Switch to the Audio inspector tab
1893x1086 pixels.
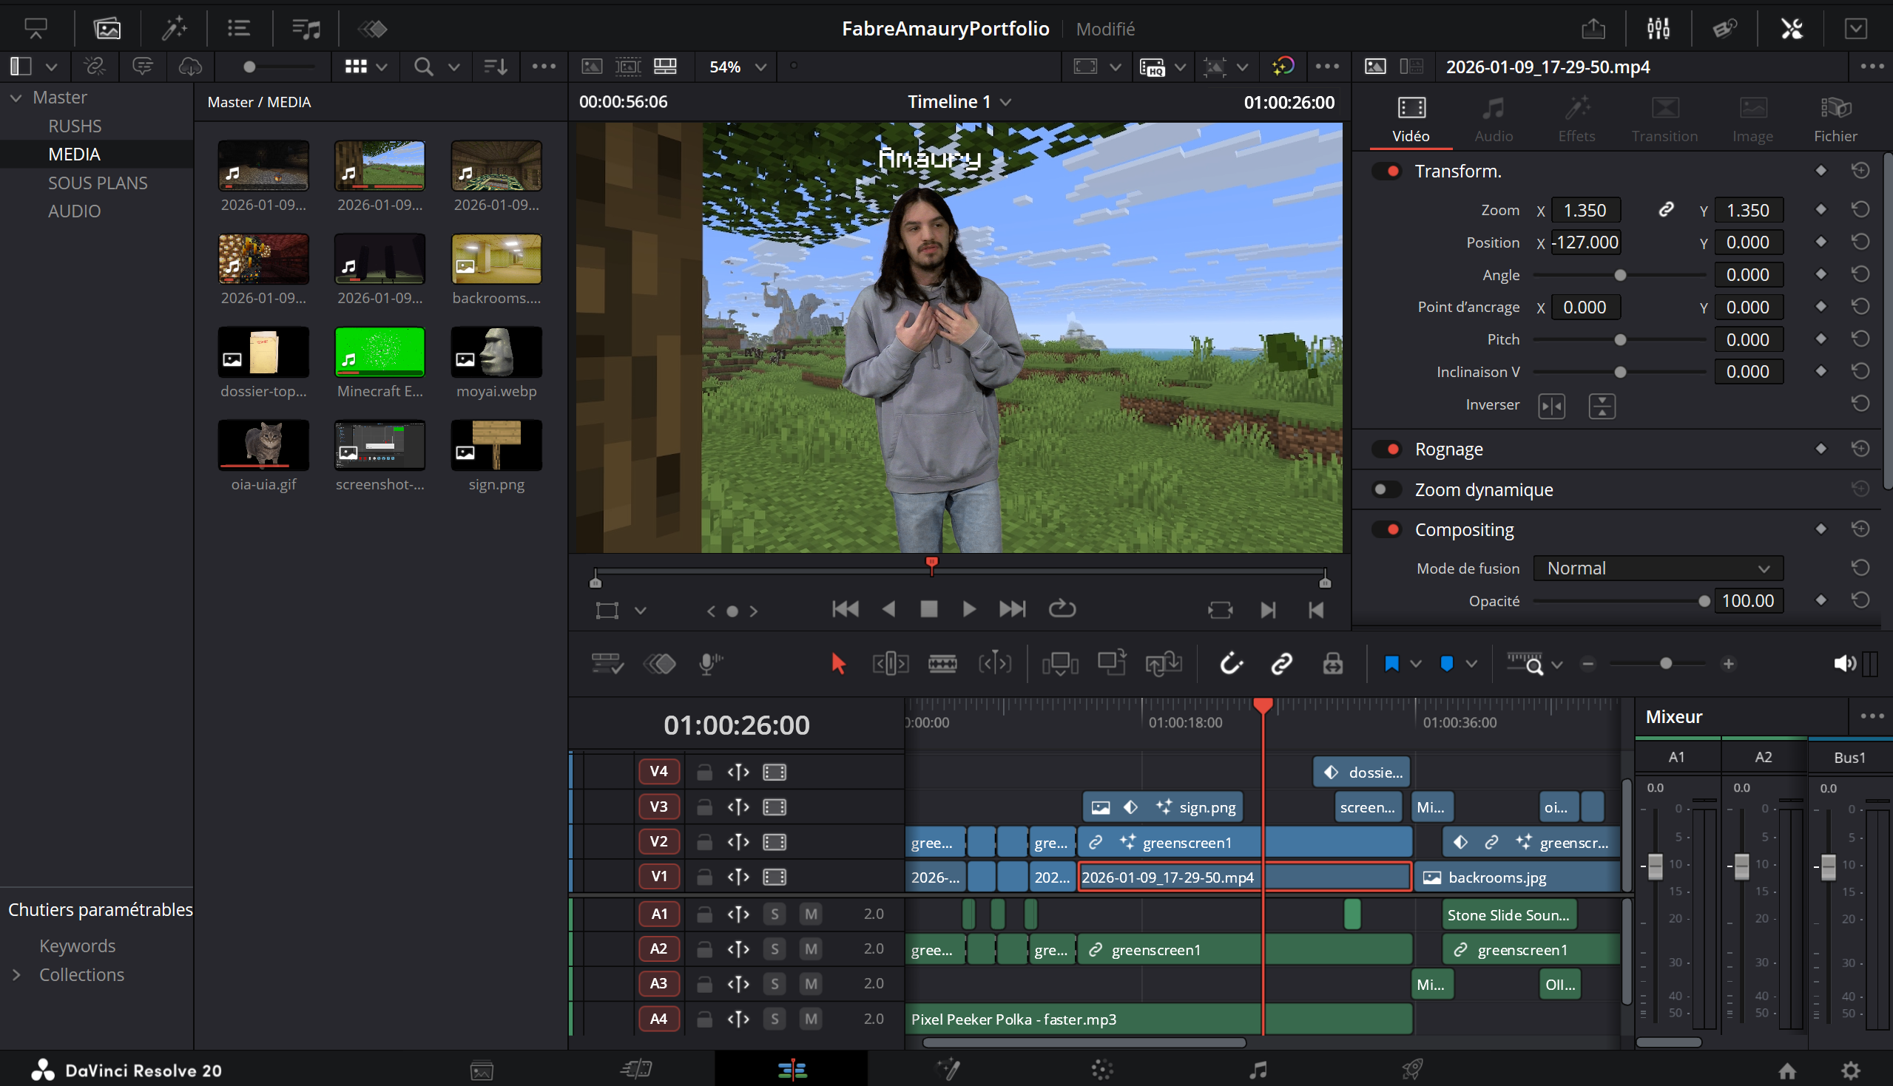point(1493,119)
